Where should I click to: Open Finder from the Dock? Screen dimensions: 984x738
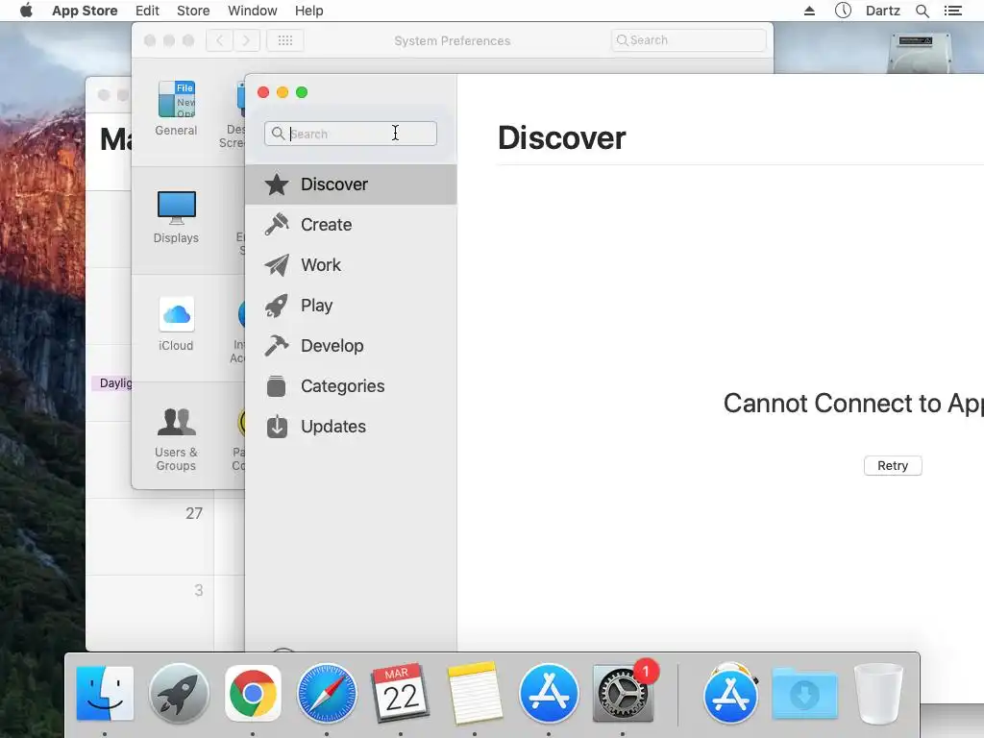(x=105, y=693)
